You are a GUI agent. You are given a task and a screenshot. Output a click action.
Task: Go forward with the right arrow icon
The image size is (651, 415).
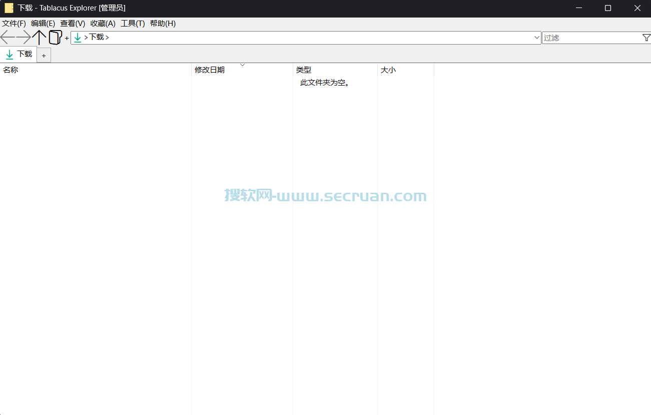click(24, 37)
